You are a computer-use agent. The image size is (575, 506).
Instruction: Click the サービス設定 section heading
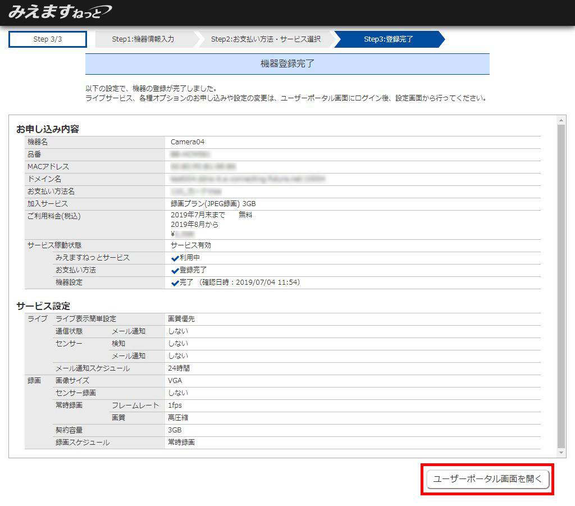point(43,306)
